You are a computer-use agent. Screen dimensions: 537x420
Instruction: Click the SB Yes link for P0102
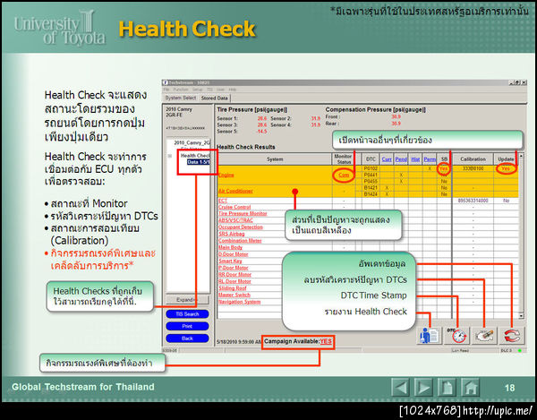[x=444, y=168]
